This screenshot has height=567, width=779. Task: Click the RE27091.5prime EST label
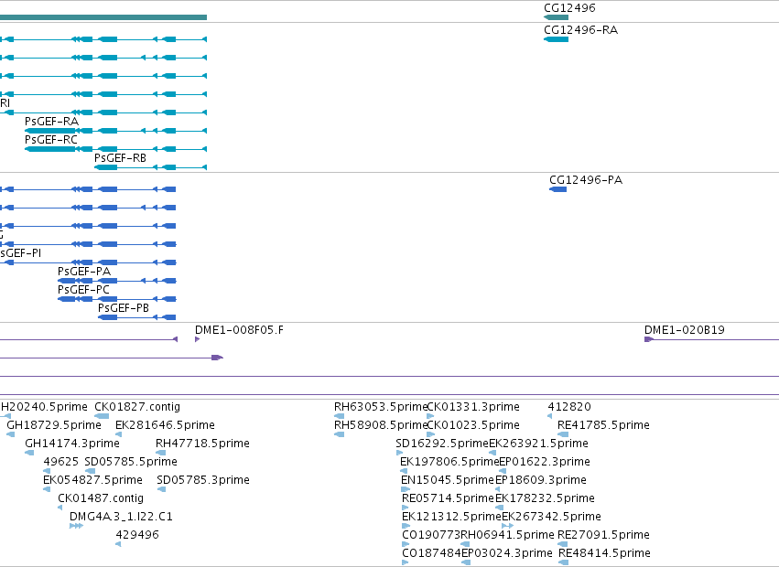tap(603, 535)
